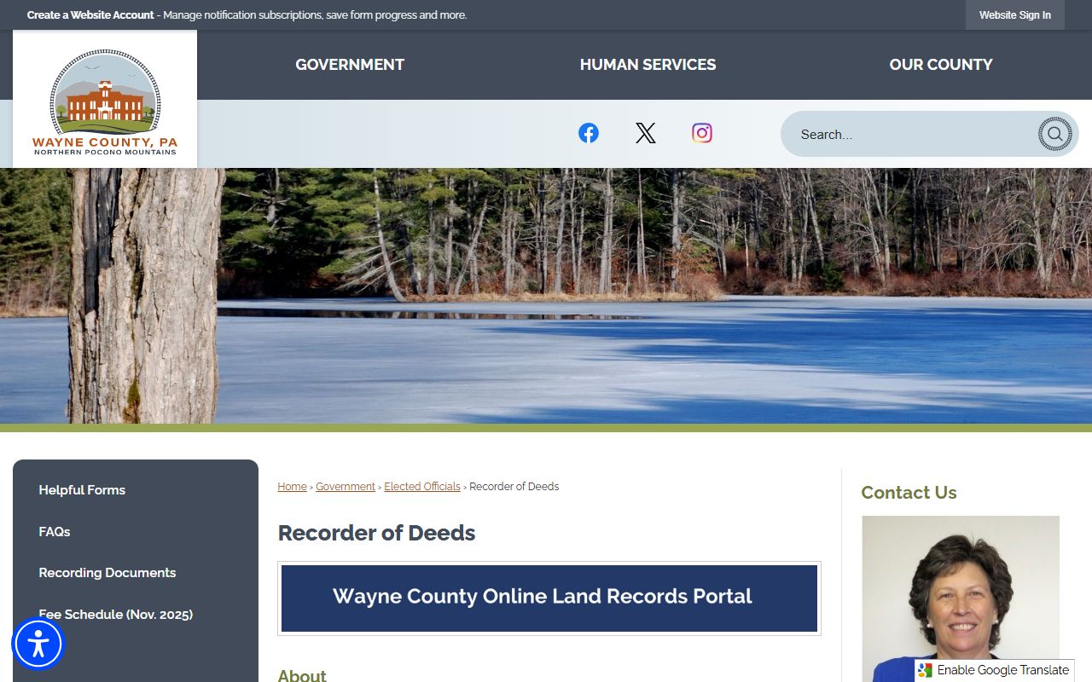Viewport: 1092px width, 682px height.
Task: Open the Facebook page icon
Action: pos(589,133)
